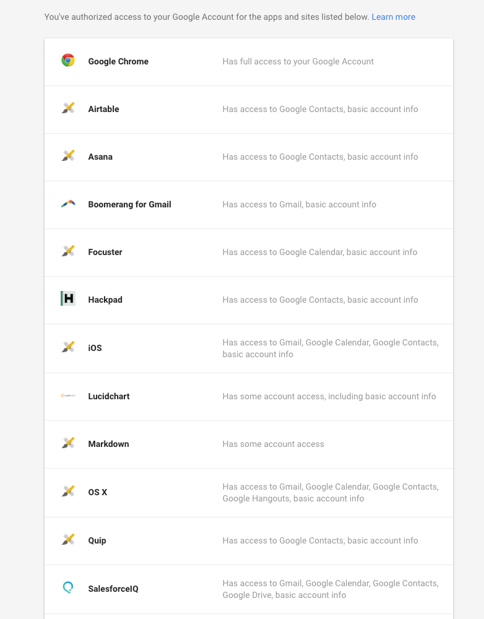The image size is (484, 619).
Task: Click SalesforceIQ access description text
Action: [331, 589]
